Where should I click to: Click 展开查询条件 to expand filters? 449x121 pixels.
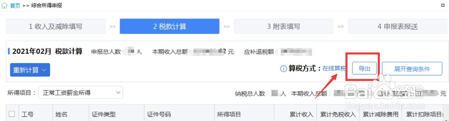click(412, 69)
